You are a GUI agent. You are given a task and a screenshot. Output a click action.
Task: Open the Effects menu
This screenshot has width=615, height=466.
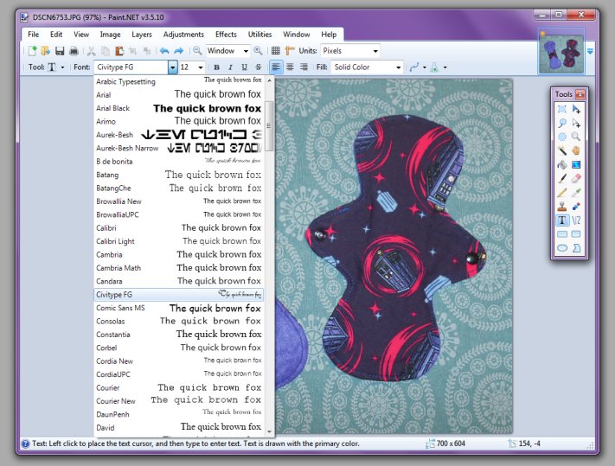pos(226,34)
